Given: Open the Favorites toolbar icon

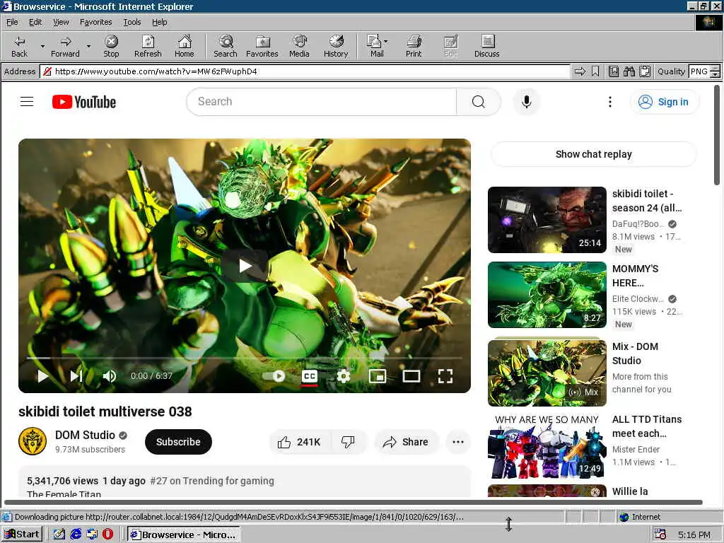Looking at the screenshot, I should 262,46.
